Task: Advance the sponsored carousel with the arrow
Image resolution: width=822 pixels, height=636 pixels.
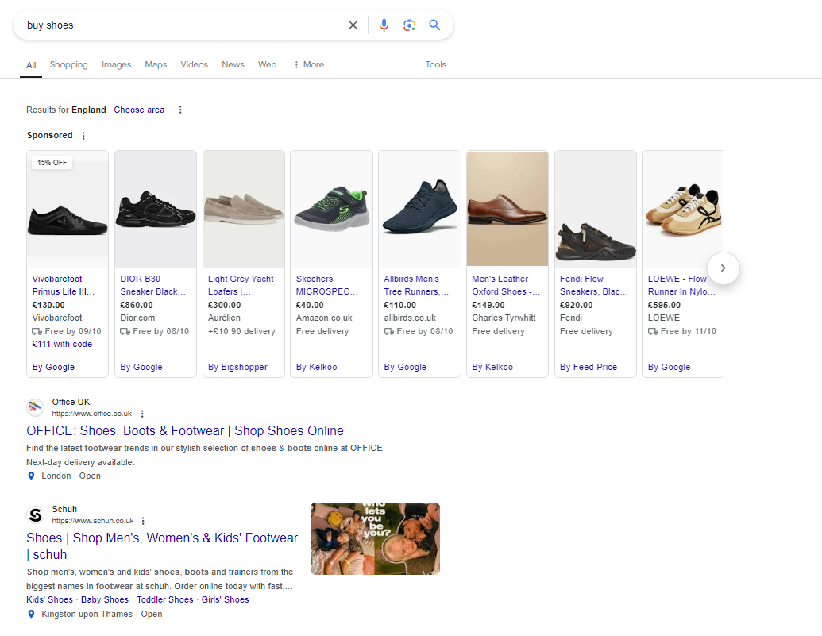Action: click(x=723, y=268)
